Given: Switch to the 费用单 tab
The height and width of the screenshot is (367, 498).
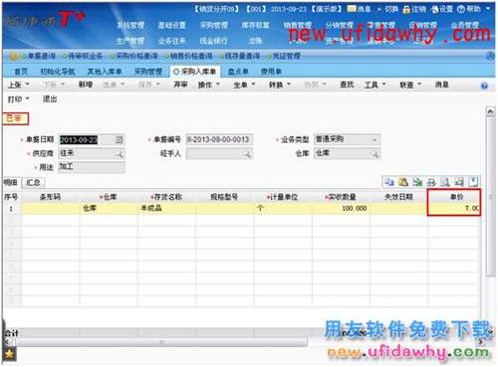Looking at the screenshot, I should point(271,72).
